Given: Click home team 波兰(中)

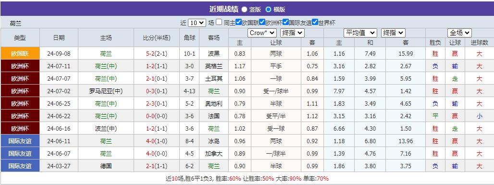Looking at the screenshot, I should tap(106, 129).
